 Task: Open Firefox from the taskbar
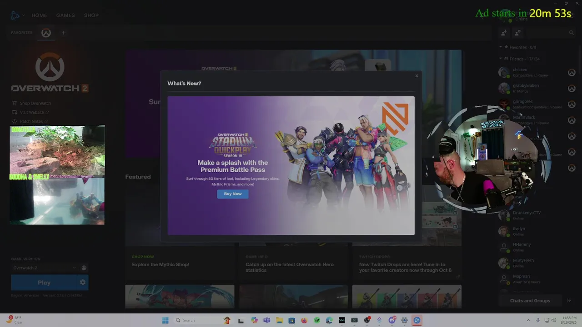pyautogui.click(x=304, y=320)
